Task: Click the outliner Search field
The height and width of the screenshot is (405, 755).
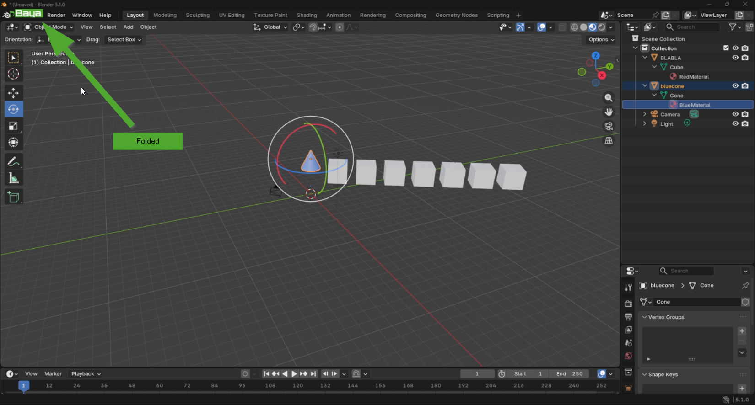Action: click(692, 27)
